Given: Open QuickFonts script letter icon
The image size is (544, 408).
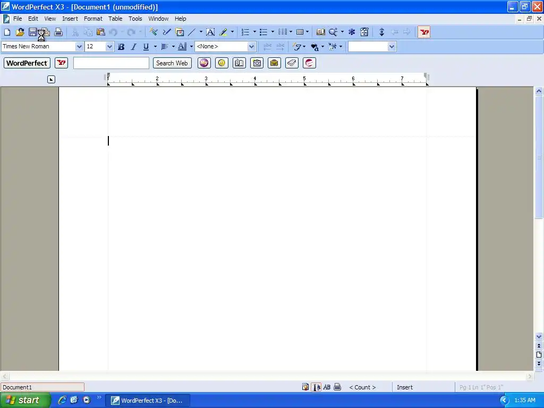Looking at the screenshot, I should pos(297,47).
